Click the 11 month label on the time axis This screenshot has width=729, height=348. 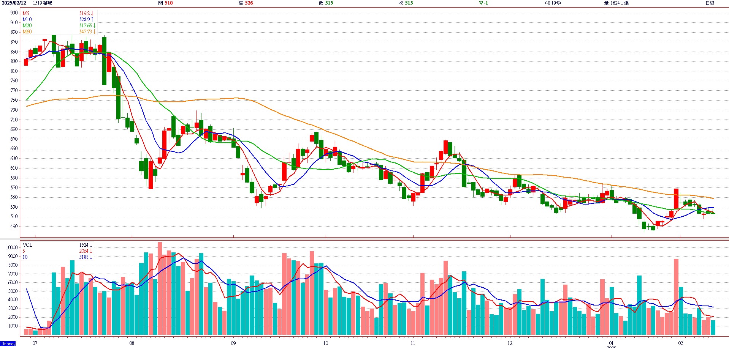pos(413,343)
